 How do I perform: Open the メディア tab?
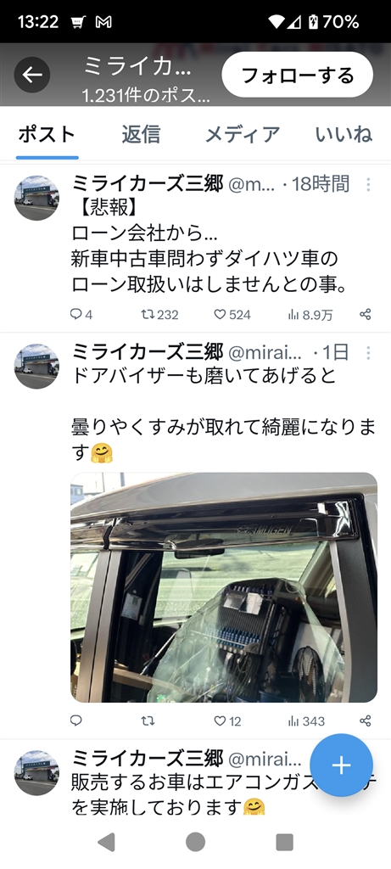pyautogui.click(x=243, y=135)
